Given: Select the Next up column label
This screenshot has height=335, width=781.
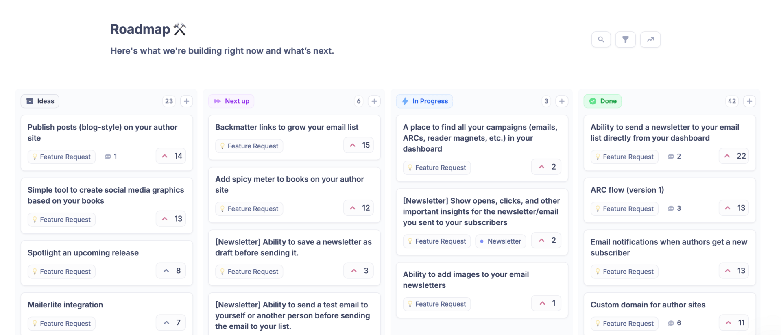Looking at the screenshot, I should (x=231, y=101).
